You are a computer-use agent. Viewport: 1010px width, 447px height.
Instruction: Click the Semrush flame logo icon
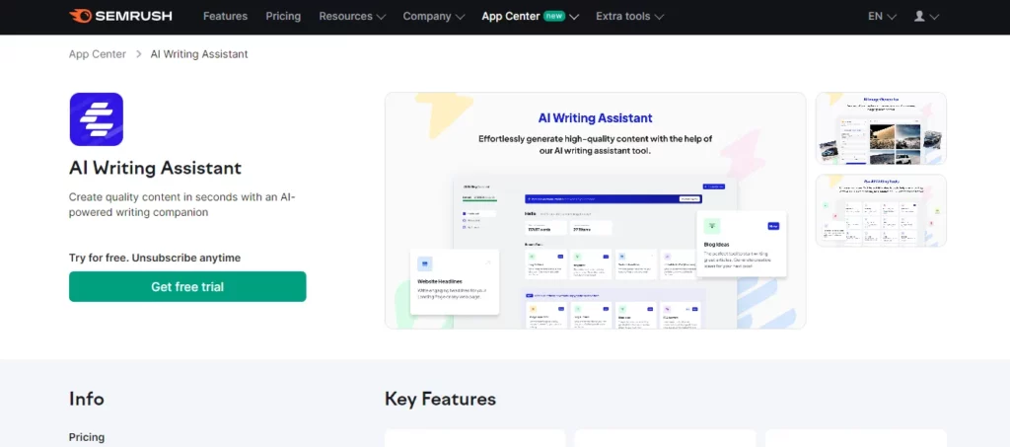click(80, 16)
